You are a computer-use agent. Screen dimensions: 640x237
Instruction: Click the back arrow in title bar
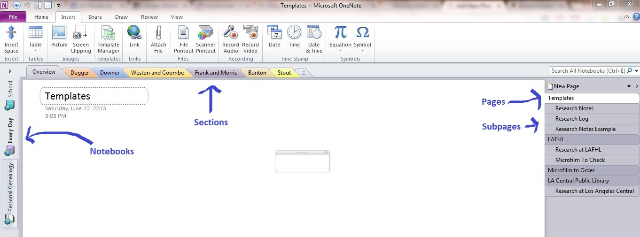tap(17, 5)
